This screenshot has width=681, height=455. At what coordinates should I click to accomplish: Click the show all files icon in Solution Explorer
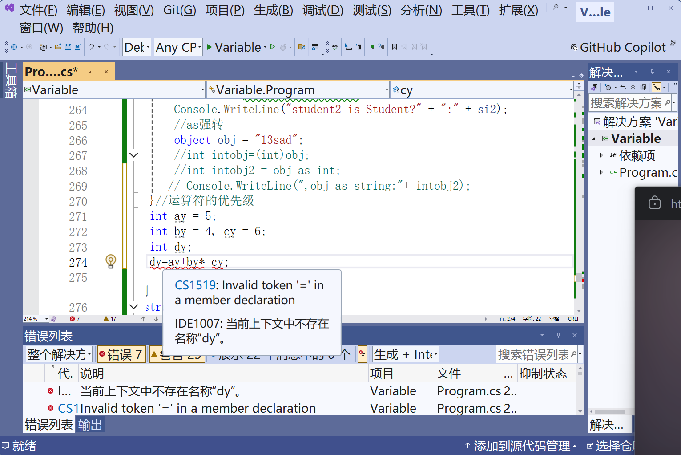click(x=643, y=87)
